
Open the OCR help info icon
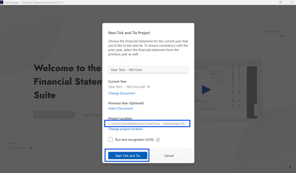[158, 140]
